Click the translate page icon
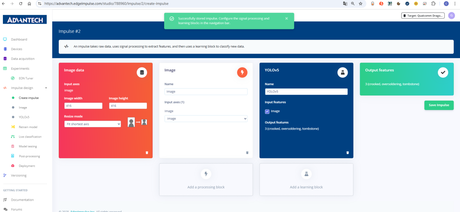 coord(345,3)
